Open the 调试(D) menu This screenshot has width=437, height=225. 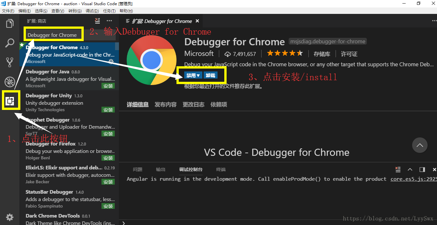(x=92, y=11)
